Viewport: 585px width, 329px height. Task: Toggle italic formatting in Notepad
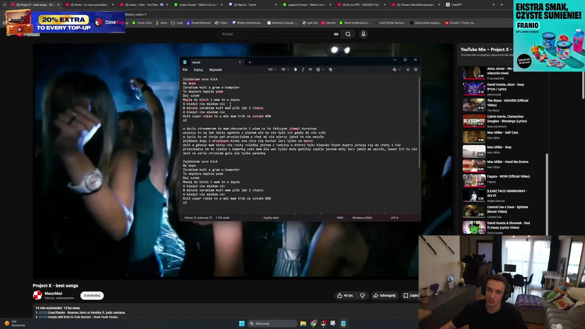[x=303, y=69]
